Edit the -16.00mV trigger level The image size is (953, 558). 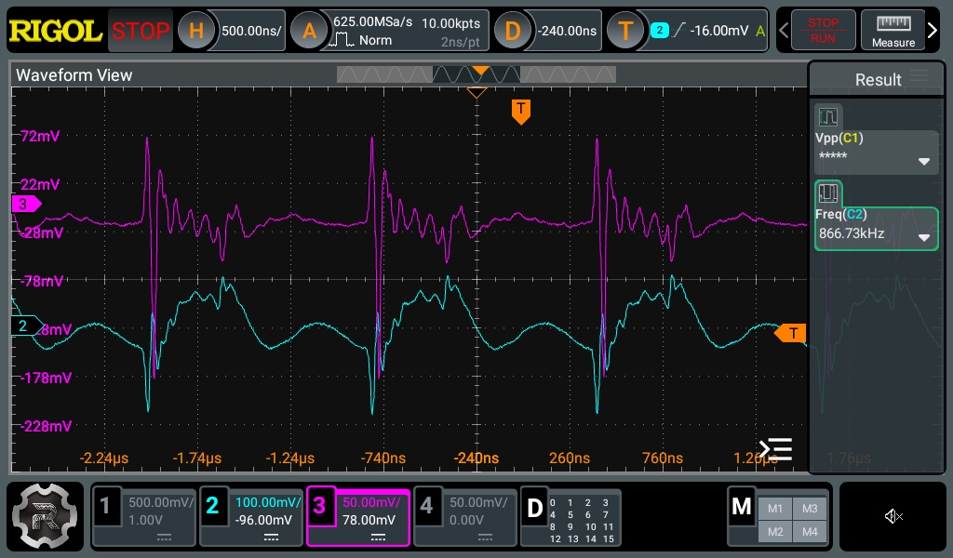719,31
